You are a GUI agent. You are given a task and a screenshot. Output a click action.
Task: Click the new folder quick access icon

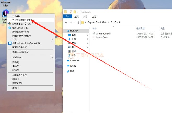point(75,12)
